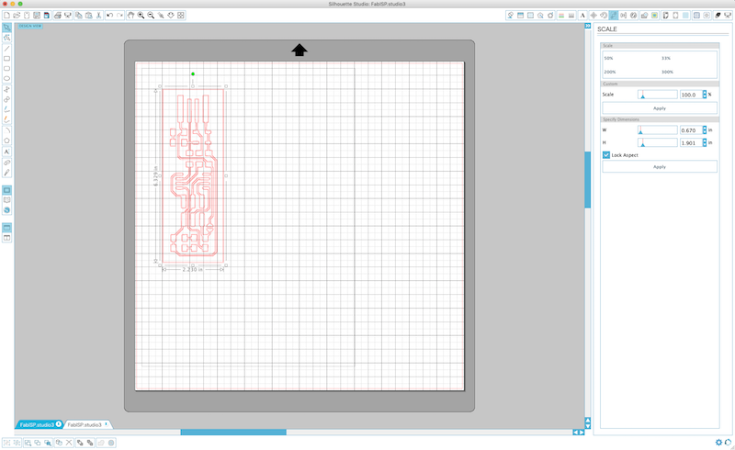
Task: Click the horizontal scrollbar thumb
Action: click(233, 433)
